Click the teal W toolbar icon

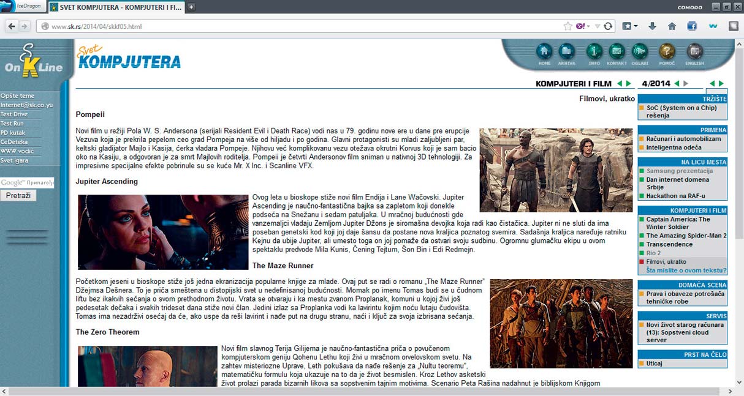coord(713,26)
